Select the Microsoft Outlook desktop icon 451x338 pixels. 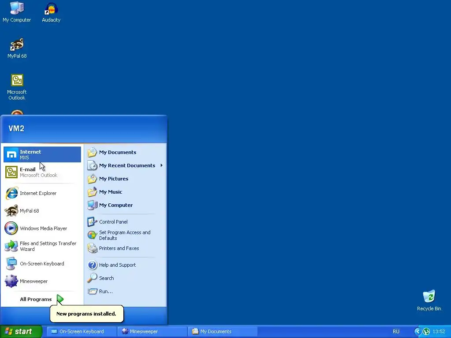17,87
